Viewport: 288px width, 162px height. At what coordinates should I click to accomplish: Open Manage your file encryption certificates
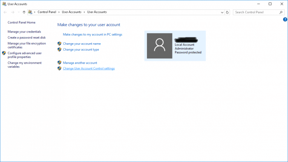27,45
